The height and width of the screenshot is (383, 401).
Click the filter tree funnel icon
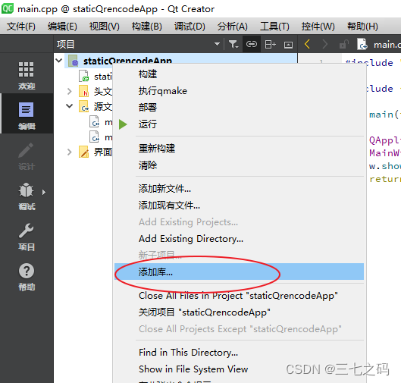(x=233, y=45)
